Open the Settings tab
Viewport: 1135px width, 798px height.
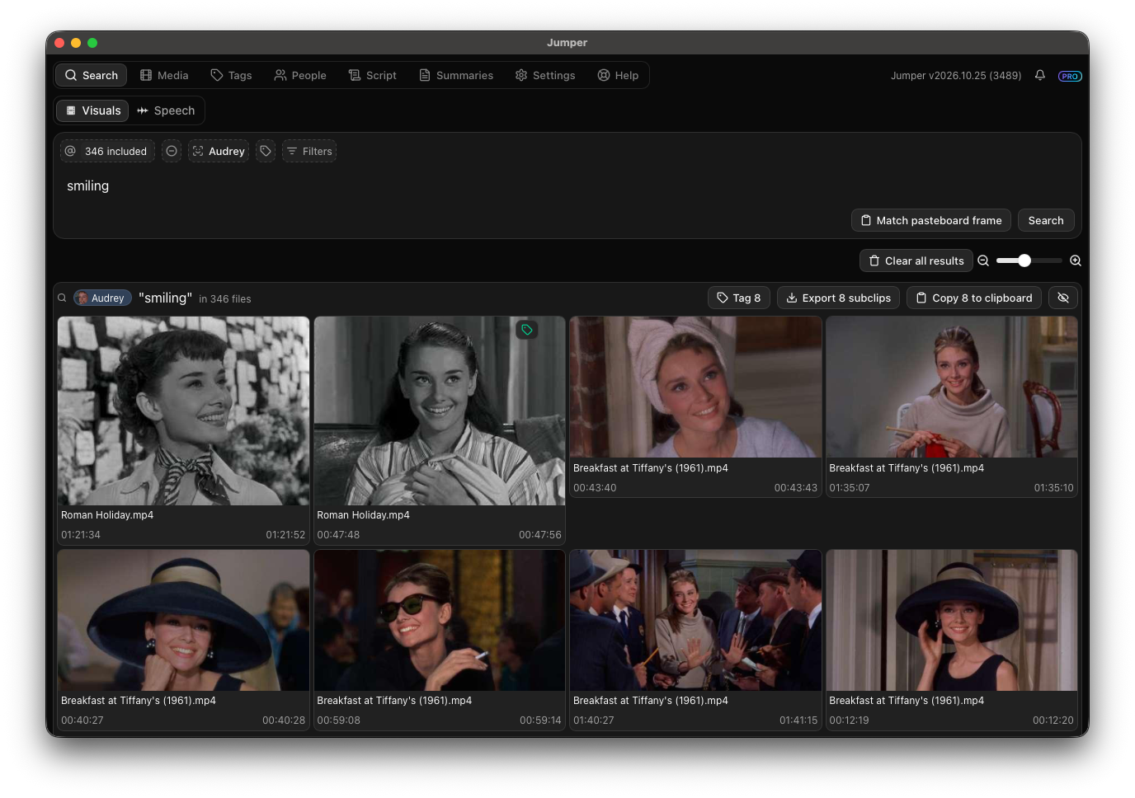[x=545, y=75]
